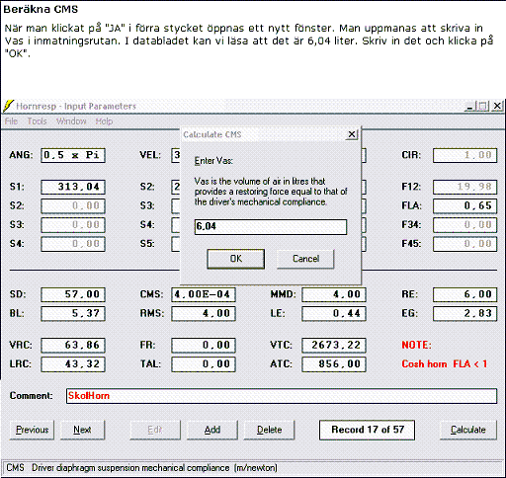The height and width of the screenshot is (478, 506).
Task: Click the RMS field with 4,00
Action: pyautogui.click(x=204, y=313)
